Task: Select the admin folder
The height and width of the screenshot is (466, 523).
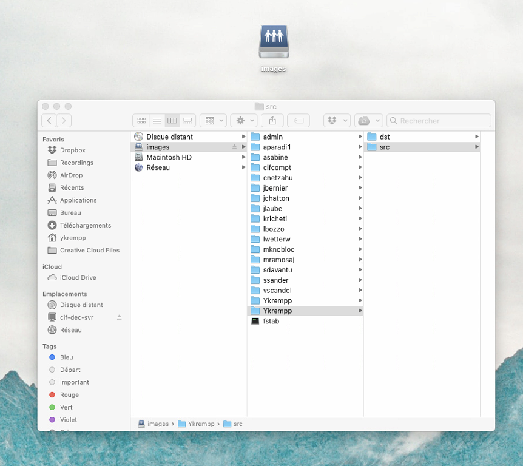Action: point(272,137)
